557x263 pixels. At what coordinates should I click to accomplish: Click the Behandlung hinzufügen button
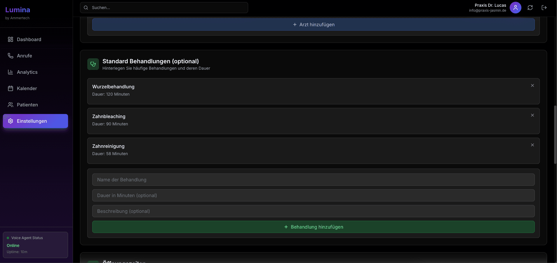click(313, 227)
